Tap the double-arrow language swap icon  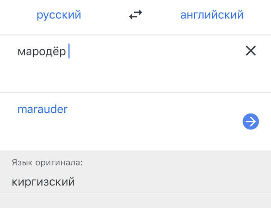(135, 15)
